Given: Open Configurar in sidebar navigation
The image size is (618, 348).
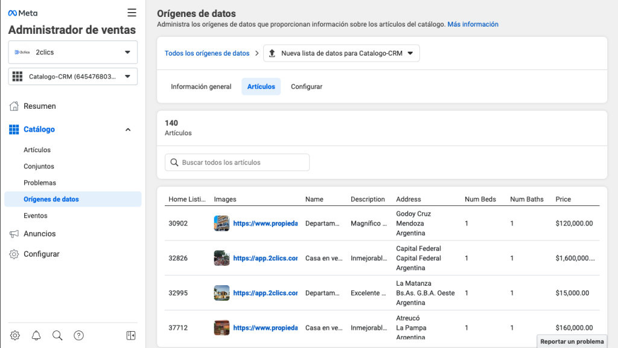Looking at the screenshot, I should click(42, 254).
